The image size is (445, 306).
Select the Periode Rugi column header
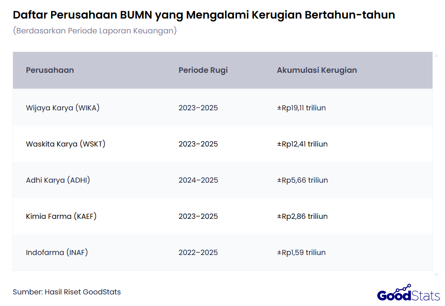pos(203,70)
